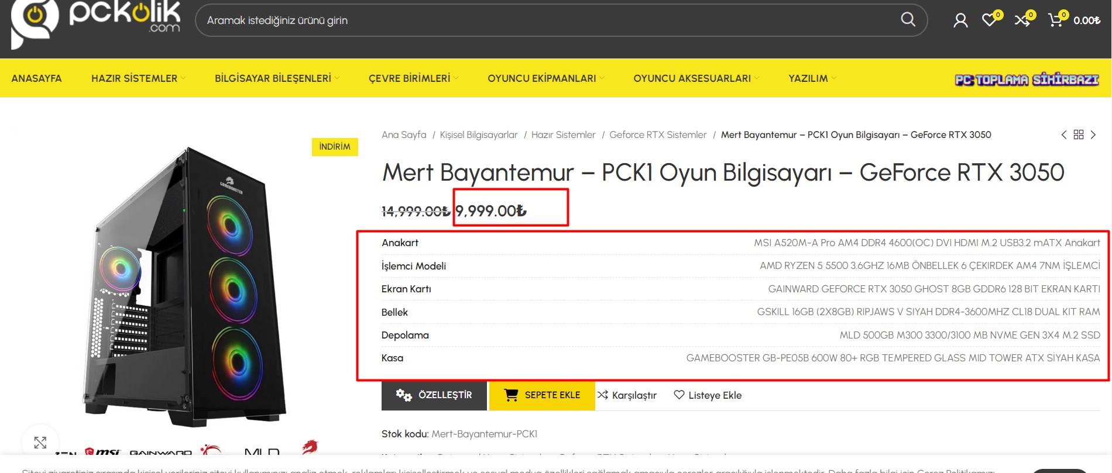Click the old price 14,999.00₺
This screenshot has width=1112, height=473.
tap(416, 211)
